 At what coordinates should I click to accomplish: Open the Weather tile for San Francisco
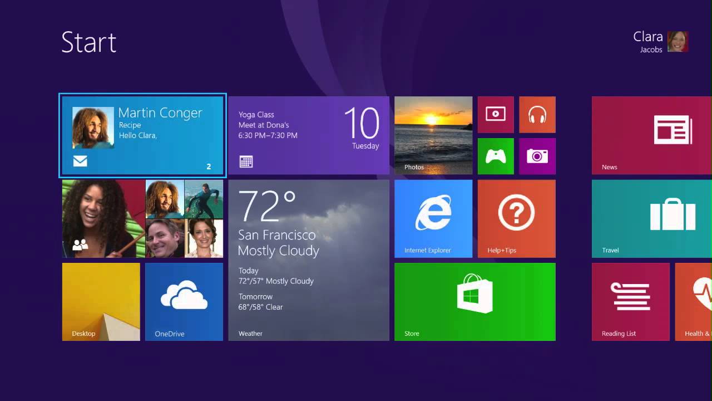point(309,260)
